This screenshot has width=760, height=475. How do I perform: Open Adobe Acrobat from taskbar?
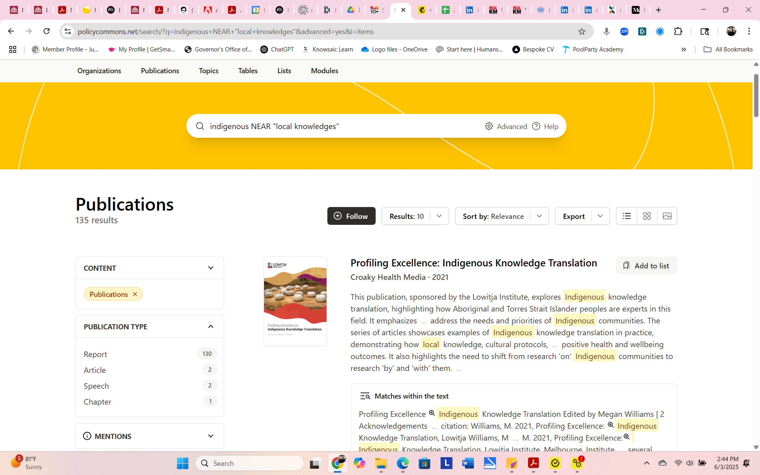534,463
